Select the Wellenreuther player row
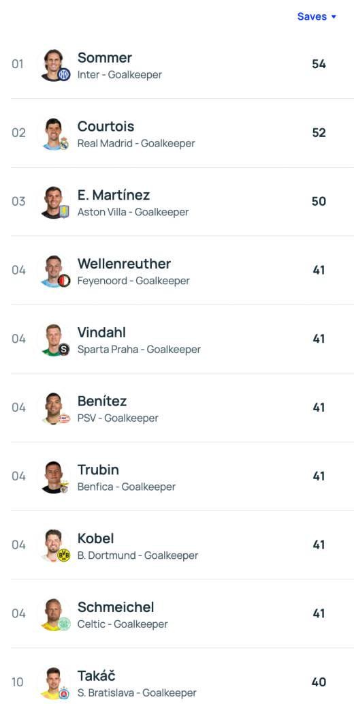The height and width of the screenshot is (704, 354). point(182,271)
